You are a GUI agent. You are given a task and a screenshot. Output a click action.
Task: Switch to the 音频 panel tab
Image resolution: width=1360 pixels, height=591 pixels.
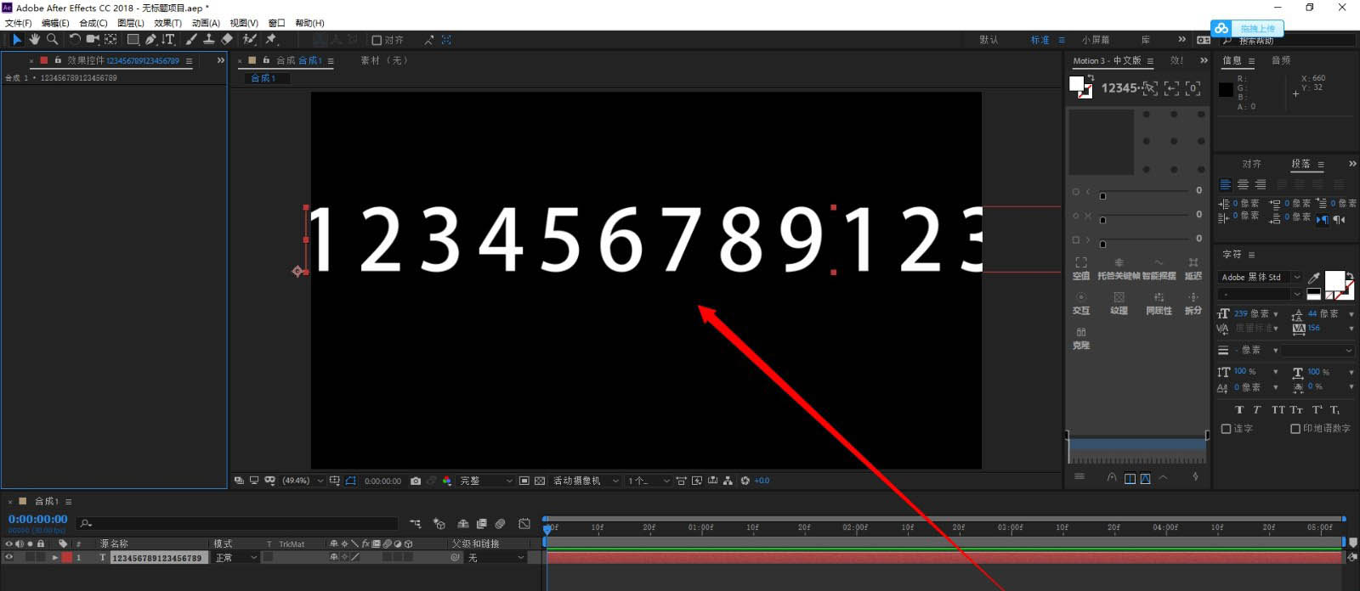(1280, 60)
